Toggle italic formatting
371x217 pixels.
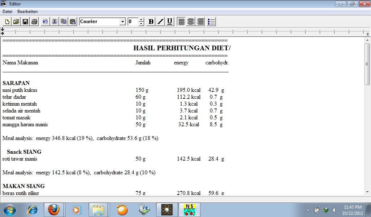point(160,21)
